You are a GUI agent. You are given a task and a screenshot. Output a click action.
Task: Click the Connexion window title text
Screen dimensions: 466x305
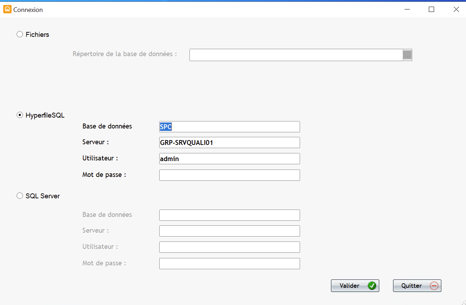28,10
